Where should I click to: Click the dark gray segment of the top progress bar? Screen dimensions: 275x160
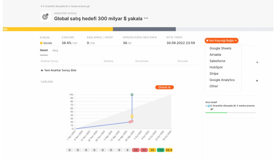(144, 29)
